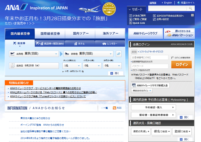This screenshot has height=142, width=201.
Task: Open the adult 大人 passenger count dropdown
Action: coord(72,66)
